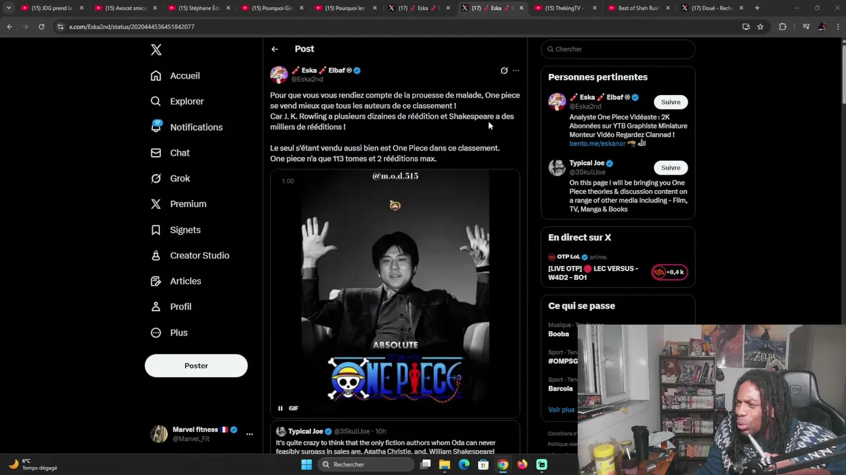Open Typical Joe's quoted post
This screenshot has height=475, width=846.
(x=395, y=439)
